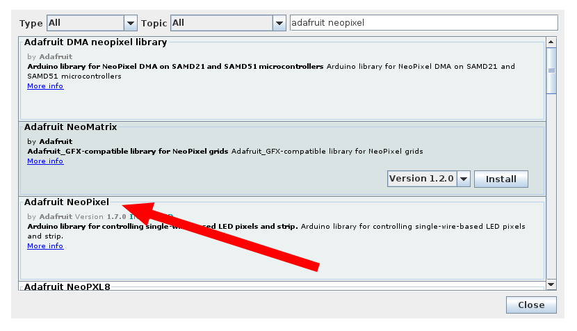Screen dimensions: 577x331
Task: Select the Adafruit NeoPXL8 entry
Action: point(67,286)
